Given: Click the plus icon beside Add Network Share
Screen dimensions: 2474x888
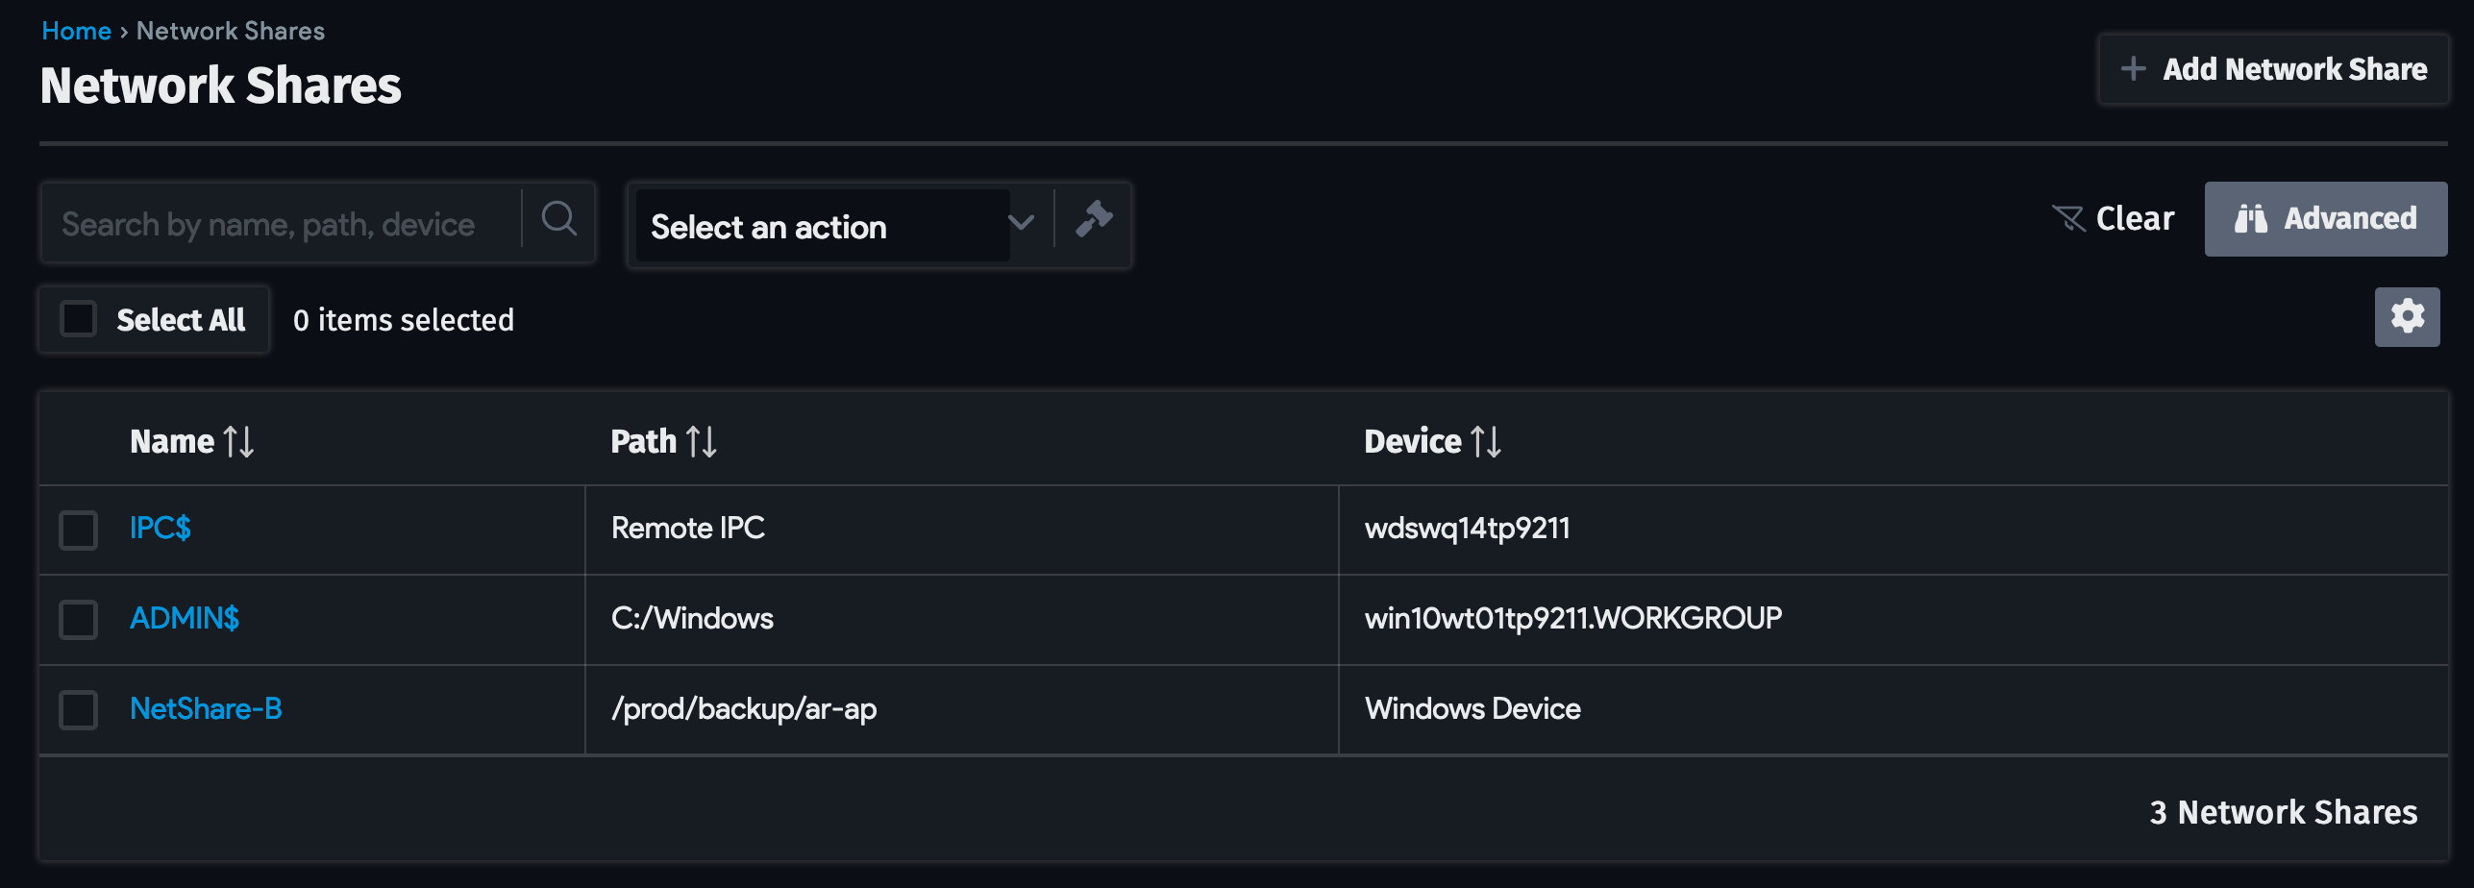Looking at the screenshot, I should (x=2133, y=68).
